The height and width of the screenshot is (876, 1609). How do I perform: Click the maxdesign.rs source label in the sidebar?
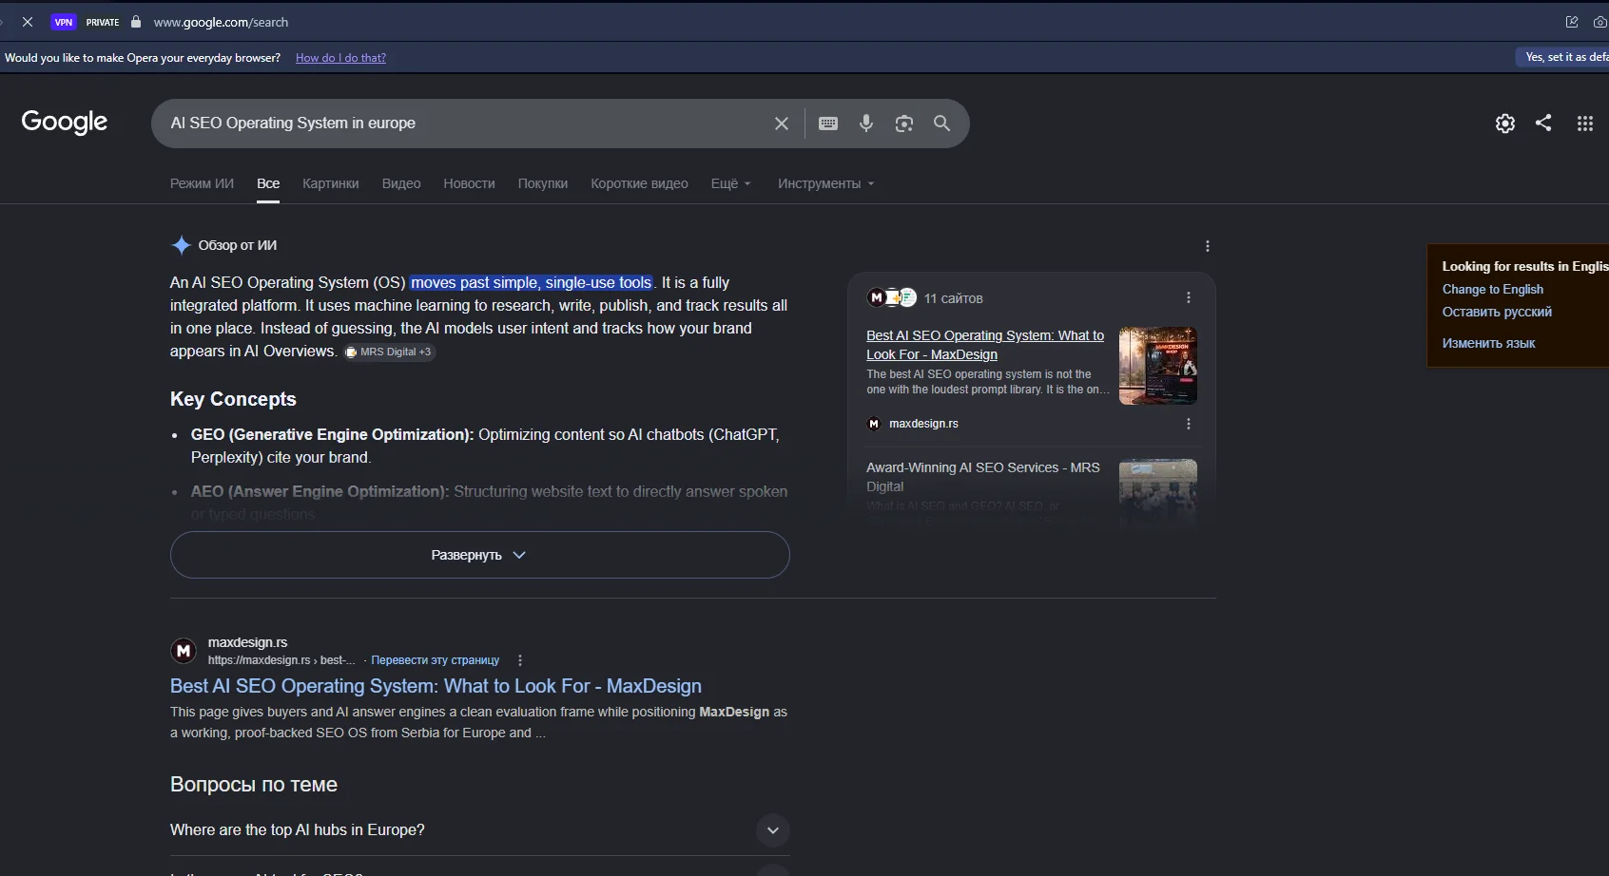point(923,424)
